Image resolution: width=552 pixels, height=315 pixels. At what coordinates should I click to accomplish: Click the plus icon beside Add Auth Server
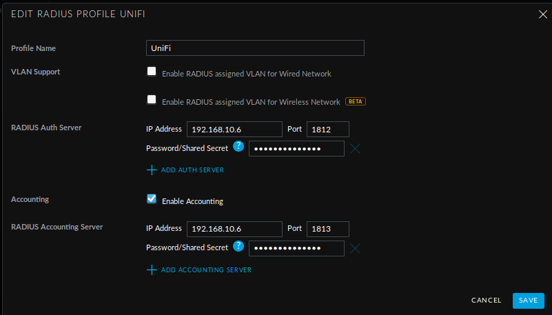coord(152,170)
